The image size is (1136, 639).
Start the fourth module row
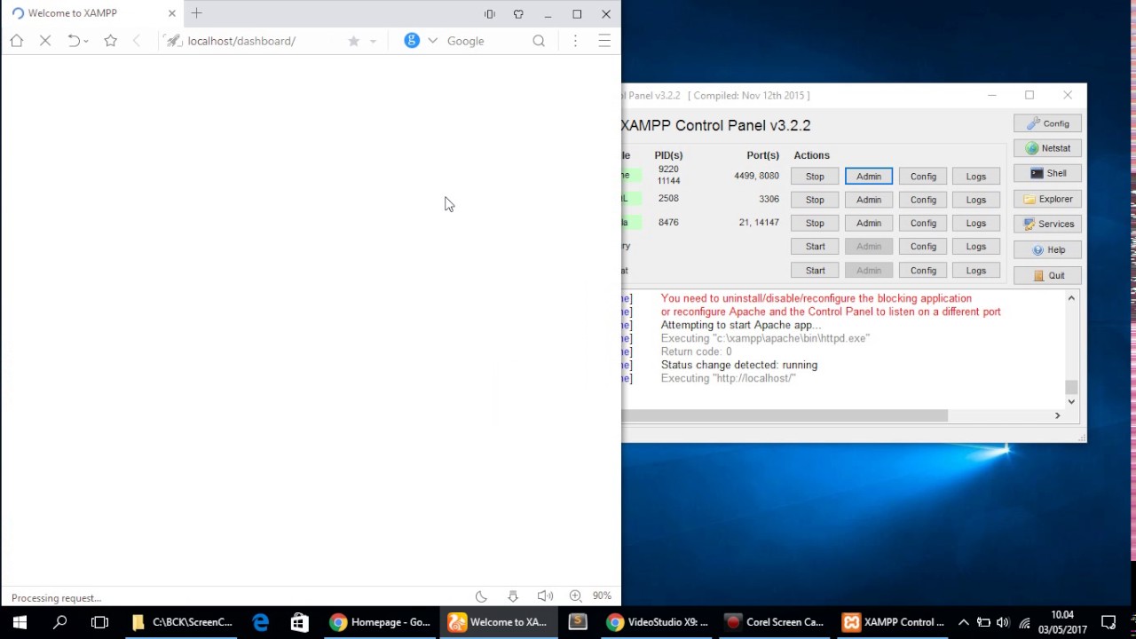point(815,246)
